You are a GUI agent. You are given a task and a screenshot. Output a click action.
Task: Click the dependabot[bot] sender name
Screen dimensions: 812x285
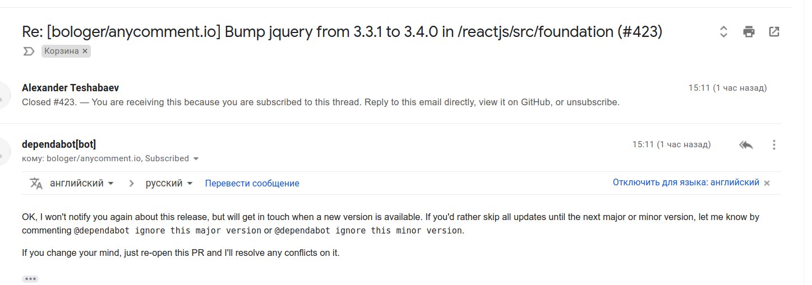click(x=59, y=144)
